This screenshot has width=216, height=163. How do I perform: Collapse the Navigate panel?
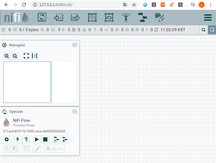75,45
